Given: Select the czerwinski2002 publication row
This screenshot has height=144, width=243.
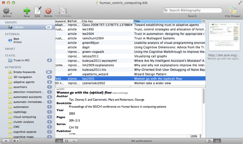Looking at the screenshot, I should 130,83.
